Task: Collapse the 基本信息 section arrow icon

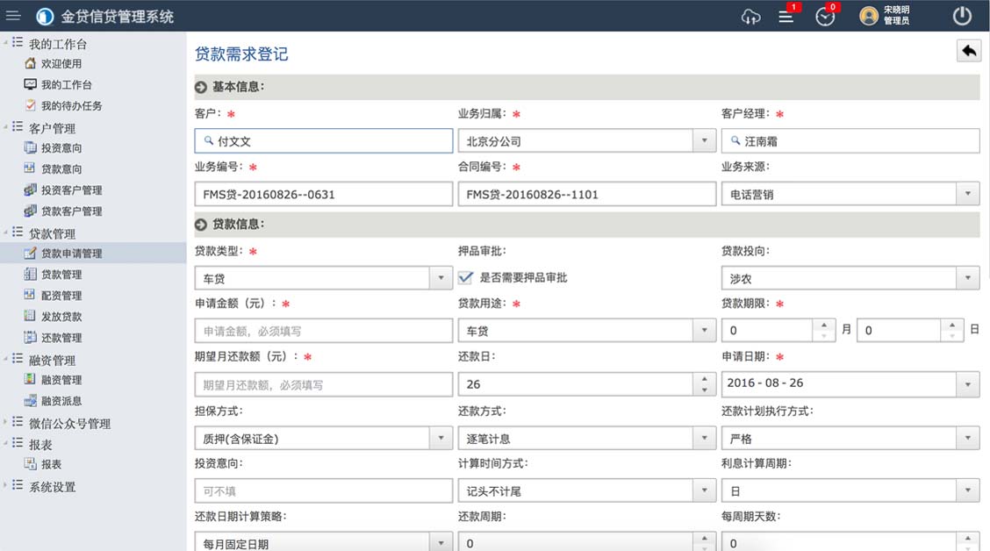Action: [x=201, y=87]
